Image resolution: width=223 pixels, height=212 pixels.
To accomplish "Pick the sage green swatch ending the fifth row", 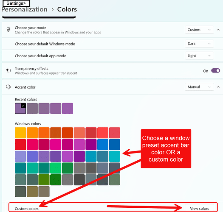I will [x=115, y=180].
